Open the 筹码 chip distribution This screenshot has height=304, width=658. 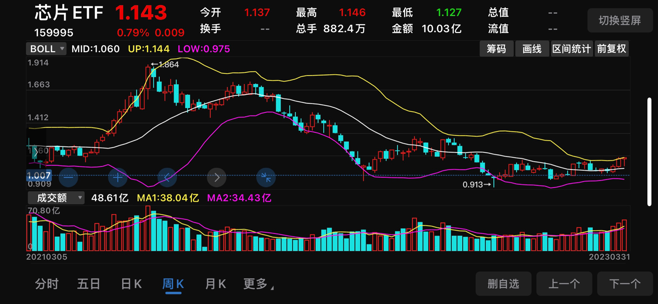[x=497, y=49]
